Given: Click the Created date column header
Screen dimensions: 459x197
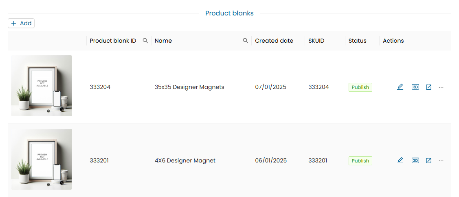Looking at the screenshot, I should (x=274, y=41).
